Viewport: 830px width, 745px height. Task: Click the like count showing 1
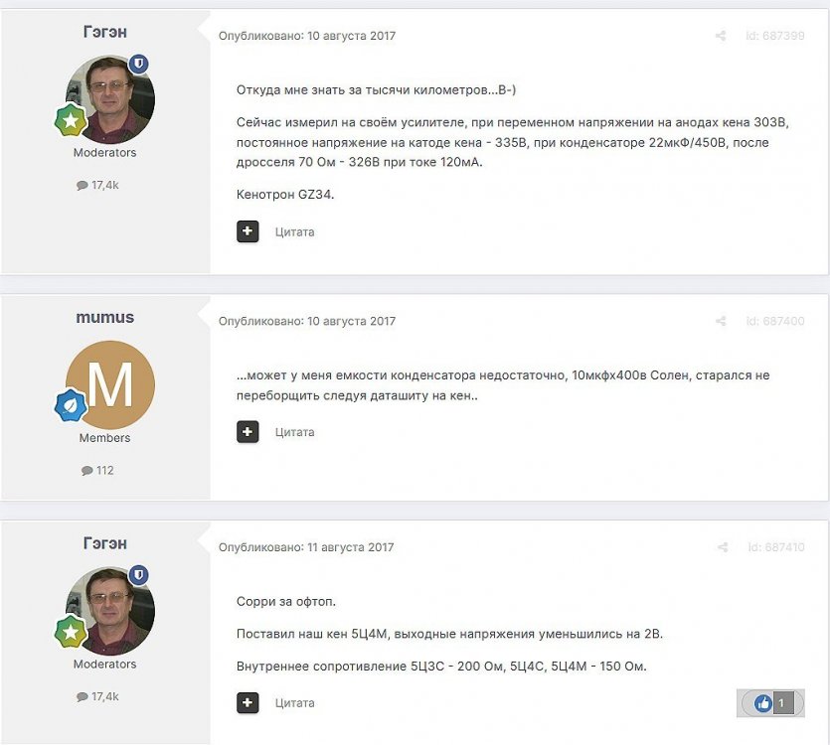click(x=782, y=703)
